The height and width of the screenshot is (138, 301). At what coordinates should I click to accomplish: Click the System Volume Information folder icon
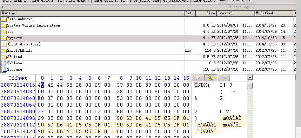click(x=4, y=26)
